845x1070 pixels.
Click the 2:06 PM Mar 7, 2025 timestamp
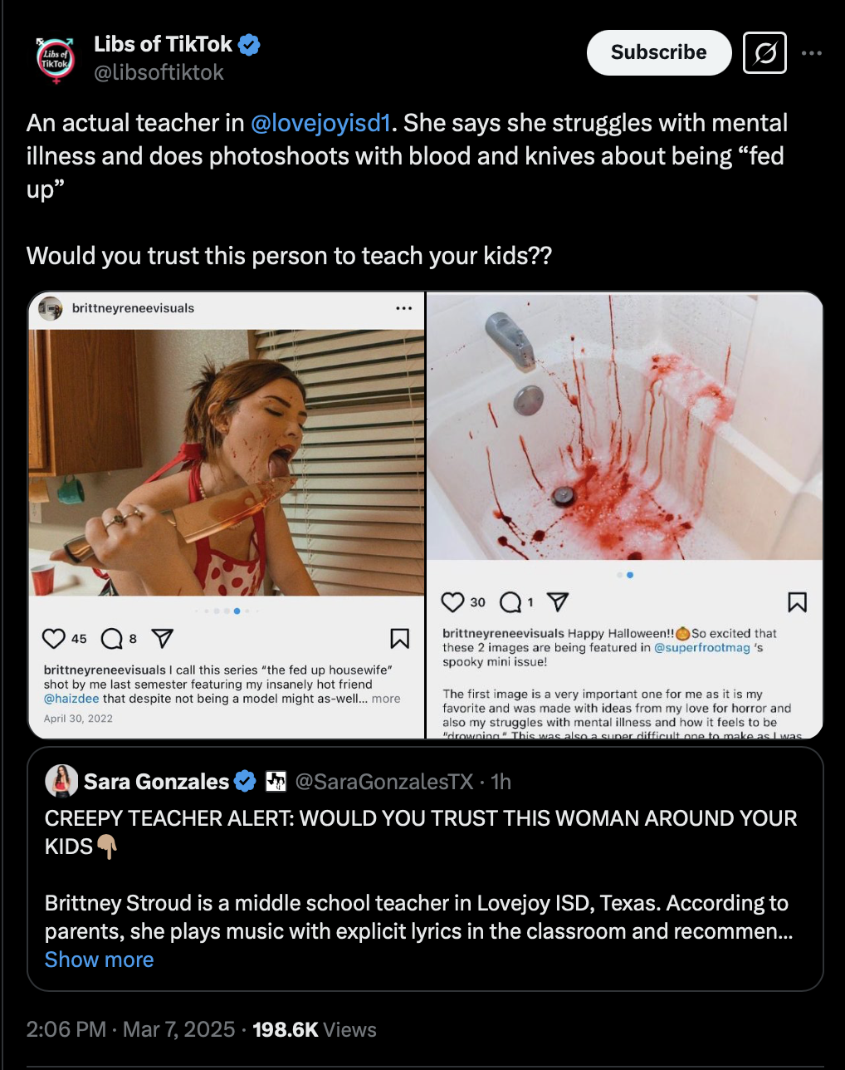pos(131,1030)
